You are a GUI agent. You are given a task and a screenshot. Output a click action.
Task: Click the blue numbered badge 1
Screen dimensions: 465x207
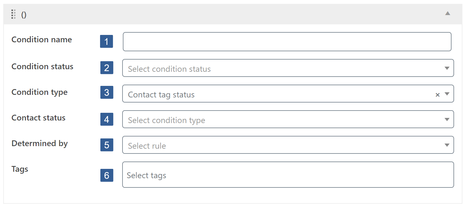point(106,41)
